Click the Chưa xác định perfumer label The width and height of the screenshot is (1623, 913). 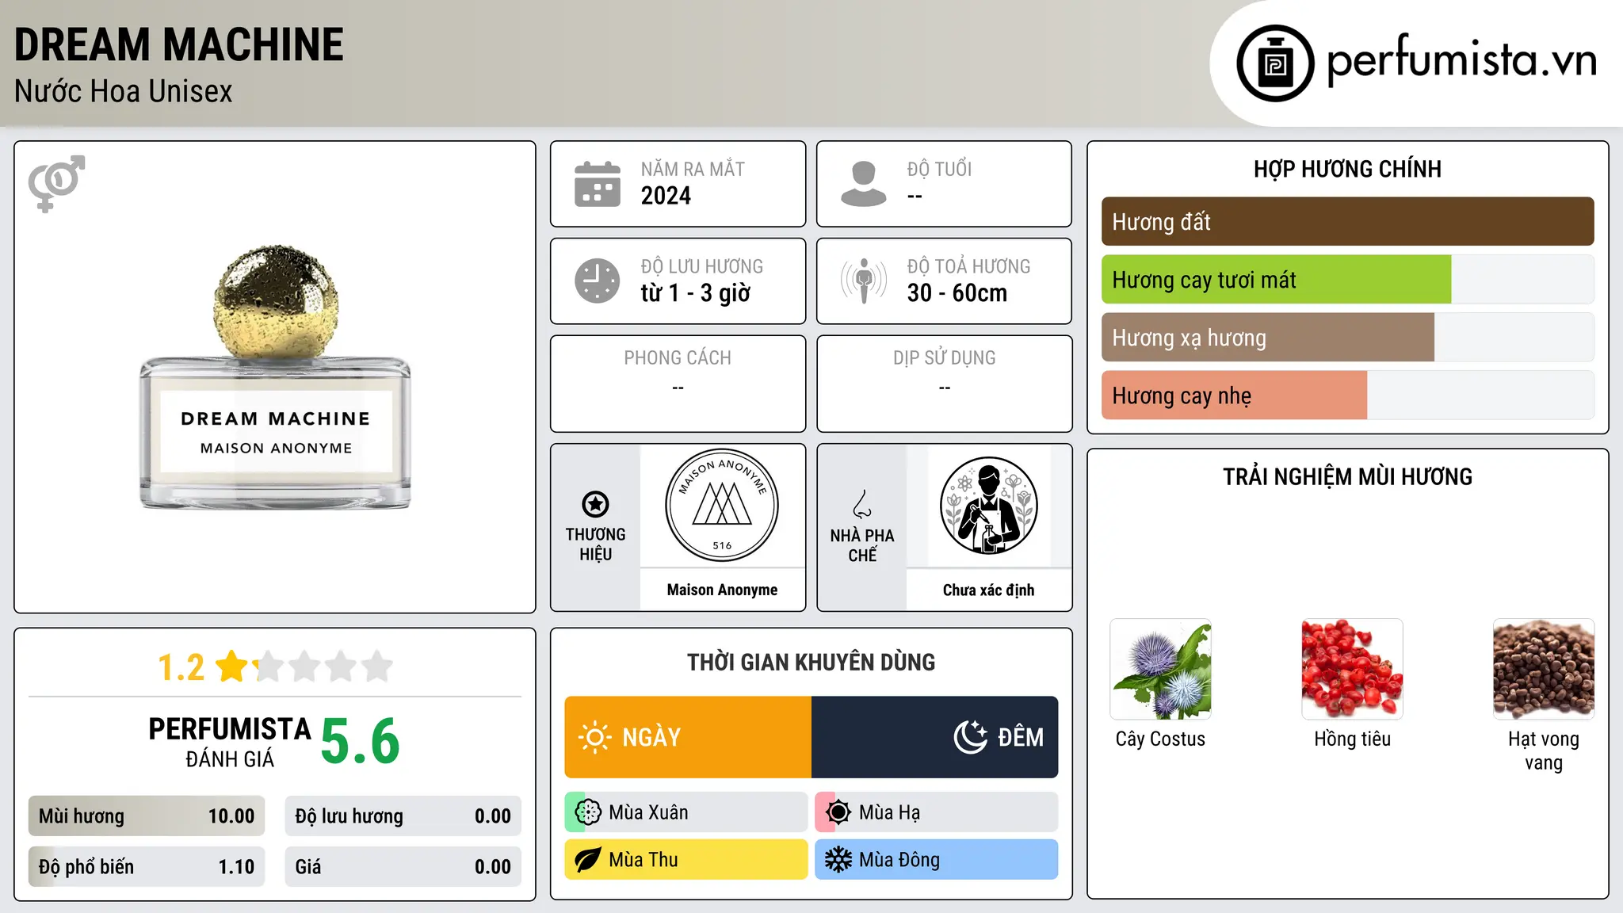(x=988, y=590)
